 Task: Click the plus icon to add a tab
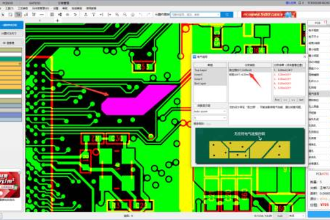pyautogui.click(x=57, y=21)
